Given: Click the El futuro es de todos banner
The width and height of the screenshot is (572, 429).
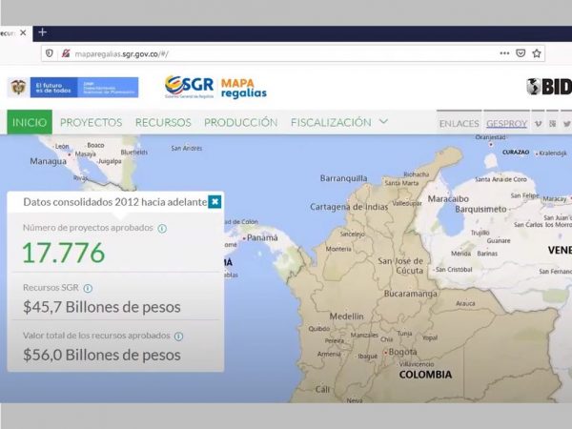Looking at the screenshot, I should click(x=84, y=88).
